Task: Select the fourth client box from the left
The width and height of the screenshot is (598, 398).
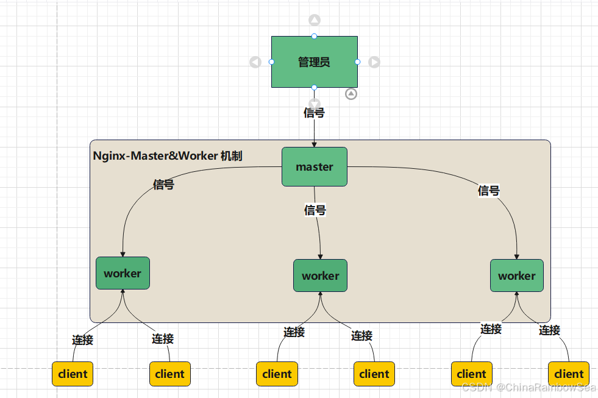Action: pyautogui.click(x=374, y=374)
